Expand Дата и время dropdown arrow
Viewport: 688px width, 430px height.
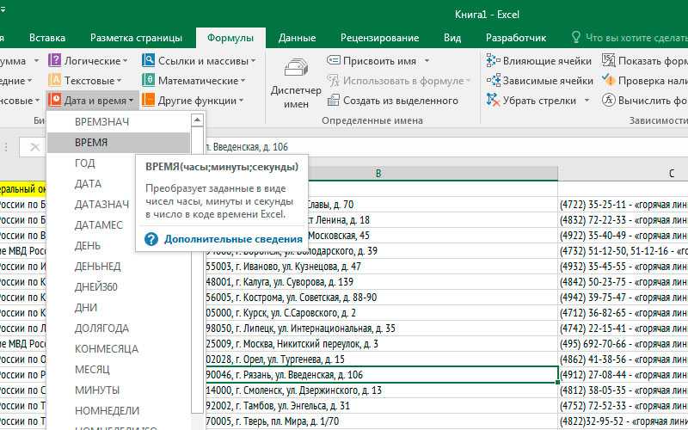click(132, 101)
